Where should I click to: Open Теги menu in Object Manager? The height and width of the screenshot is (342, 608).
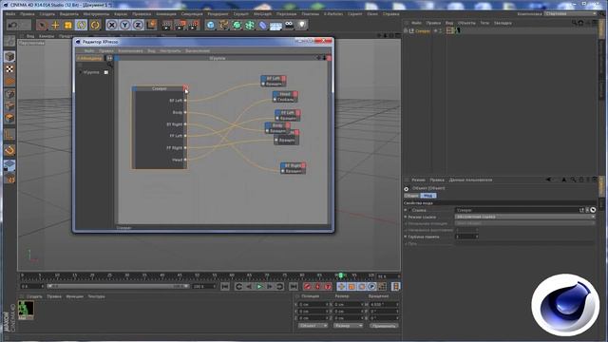tap(484, 23)
